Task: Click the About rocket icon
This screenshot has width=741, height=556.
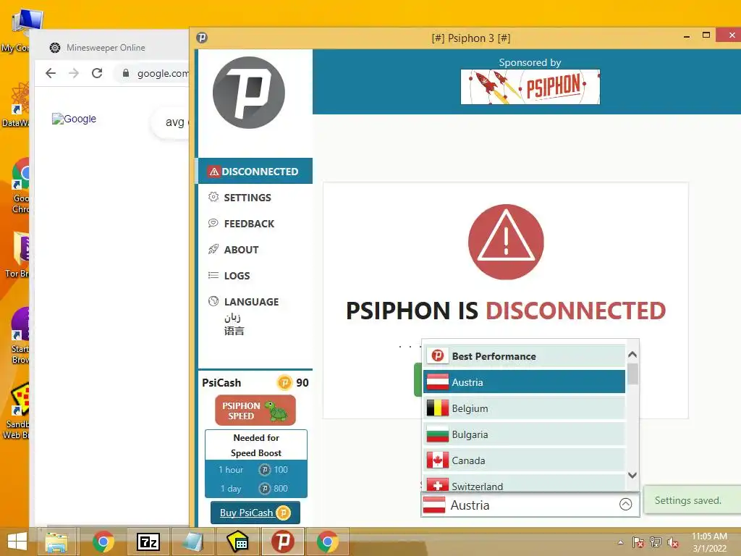Action: click(x=213, y=249)
